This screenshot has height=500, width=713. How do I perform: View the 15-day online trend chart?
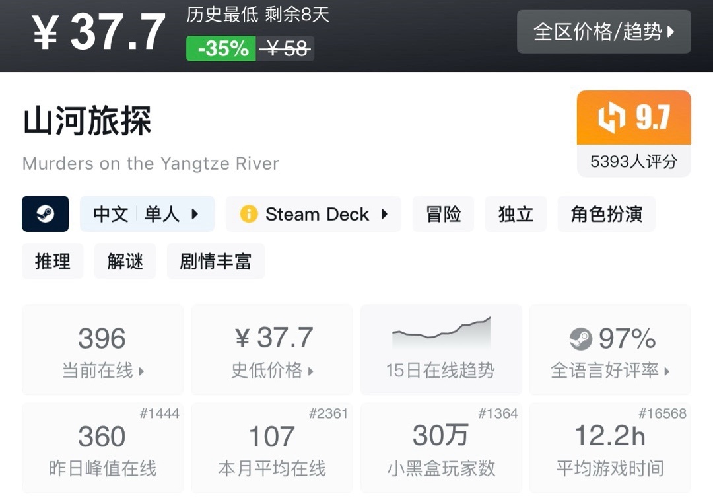(x=441, y=350)
